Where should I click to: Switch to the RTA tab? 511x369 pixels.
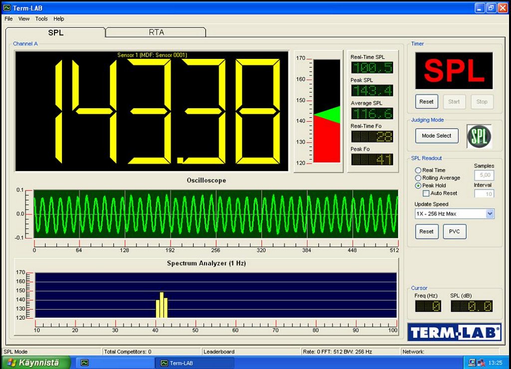[156, 32]
